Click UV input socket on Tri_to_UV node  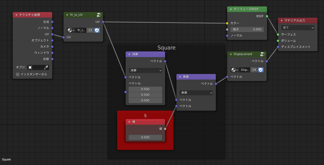pos(64,37)
